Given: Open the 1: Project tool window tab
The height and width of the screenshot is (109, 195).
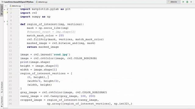Looking at the screenshot, I should (2, 10).
